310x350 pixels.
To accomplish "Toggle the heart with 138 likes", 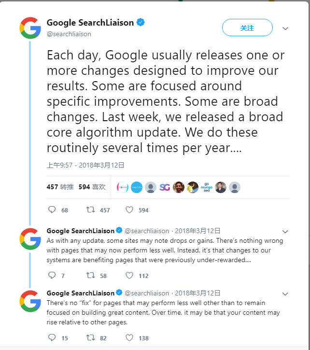I will [129, 338].
